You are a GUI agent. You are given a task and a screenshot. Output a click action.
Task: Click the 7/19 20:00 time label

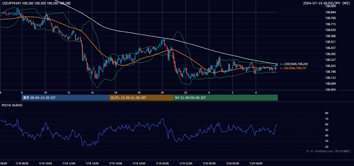pos(162,164)
